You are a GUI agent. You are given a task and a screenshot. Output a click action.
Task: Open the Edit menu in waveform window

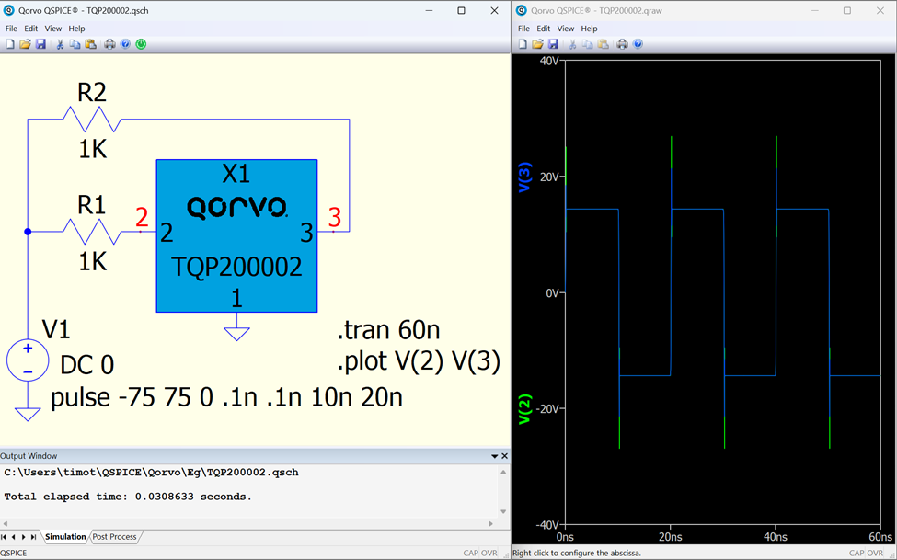544,29
